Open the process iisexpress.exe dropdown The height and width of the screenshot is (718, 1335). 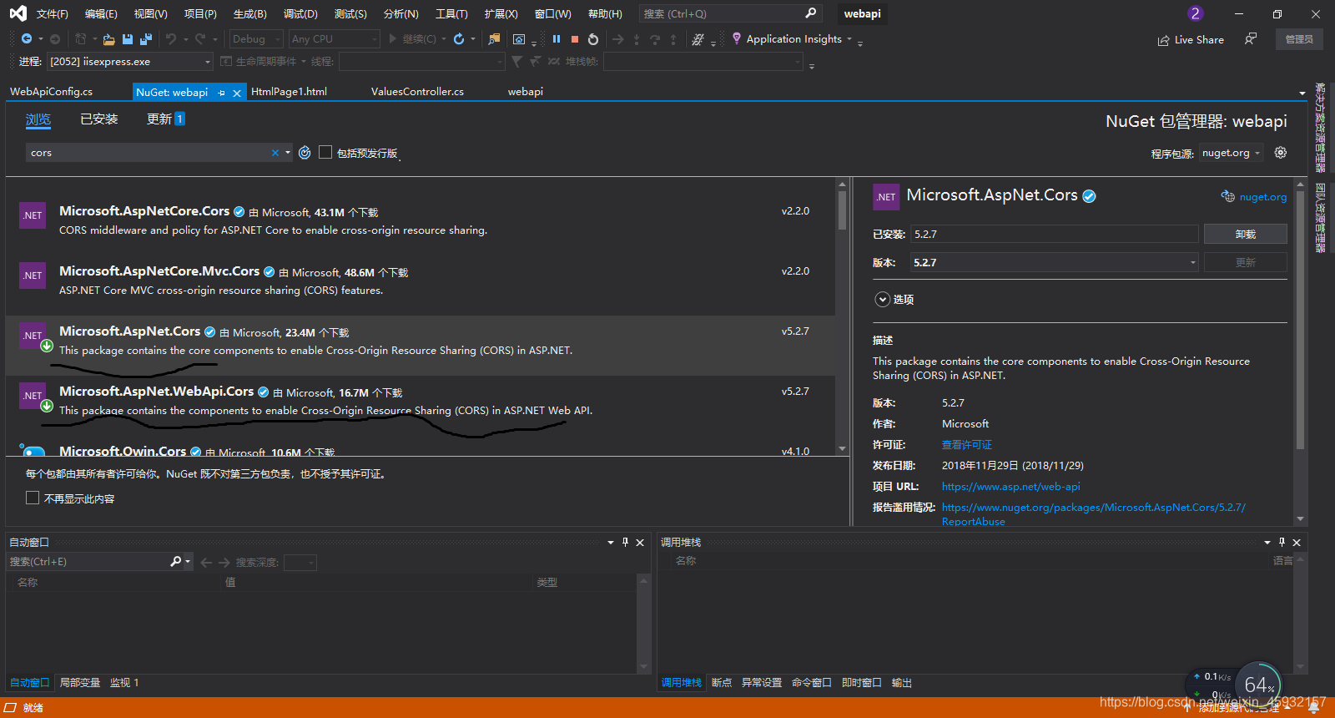point(130,62)
